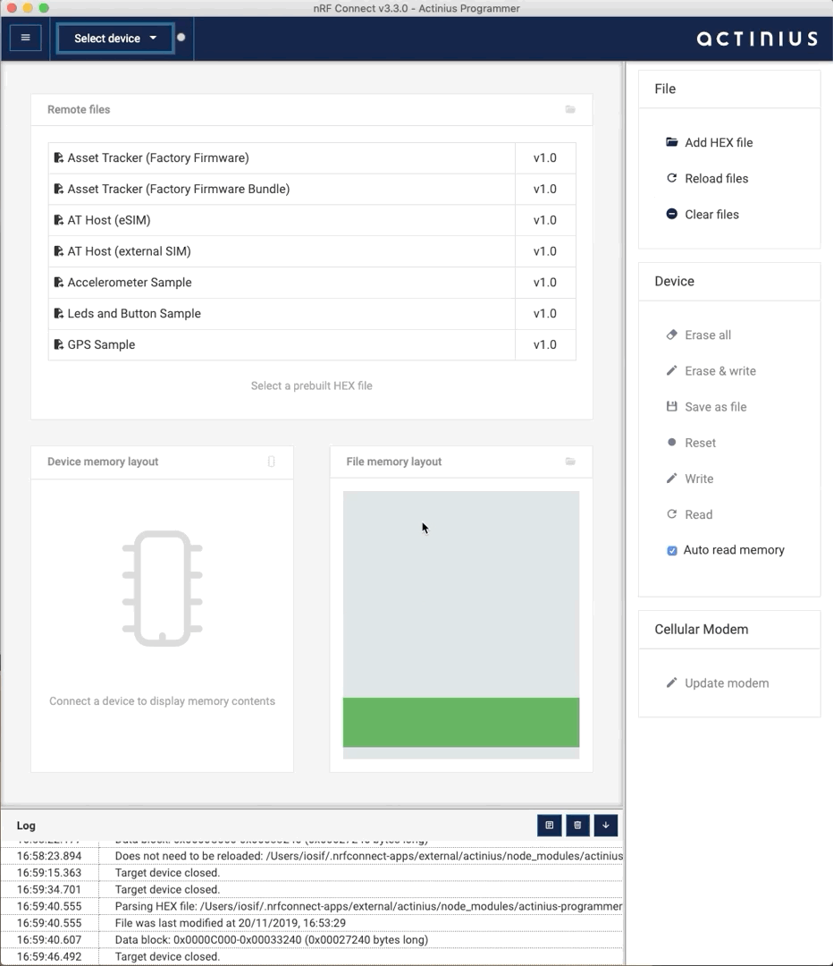The height and width of the screenshot is (966, 833).
Task: Open the Select device dropdown
Action: (x=115, y=38)
